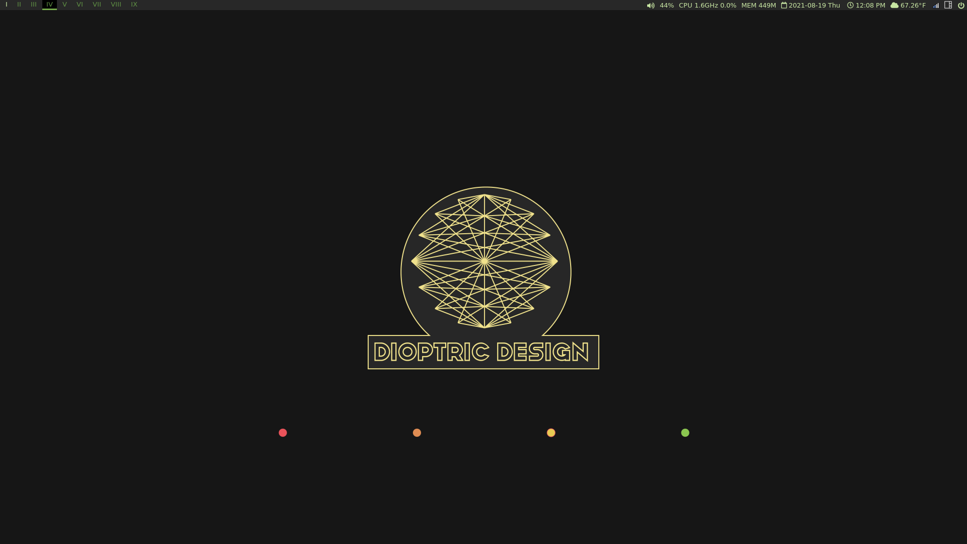967x544 pixels.
Task: Switch to workspace III
Action: click(34, 5)
